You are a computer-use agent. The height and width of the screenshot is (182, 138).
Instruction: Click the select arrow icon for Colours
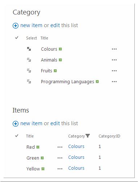click(29, 49)
